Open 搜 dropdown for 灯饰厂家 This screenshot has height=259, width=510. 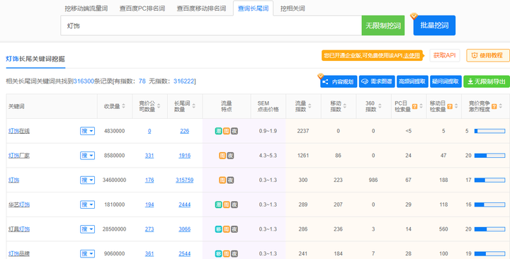pos(88,156)
